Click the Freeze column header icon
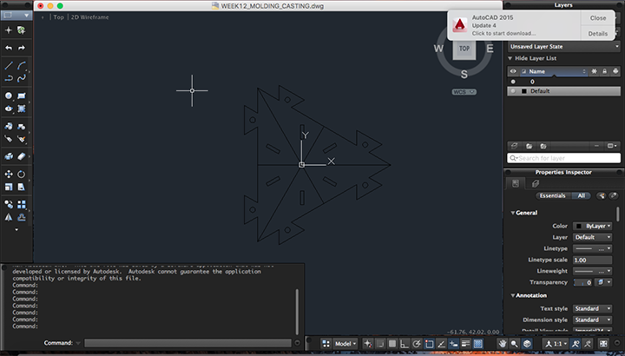625x356 pixels. (594, 71)
